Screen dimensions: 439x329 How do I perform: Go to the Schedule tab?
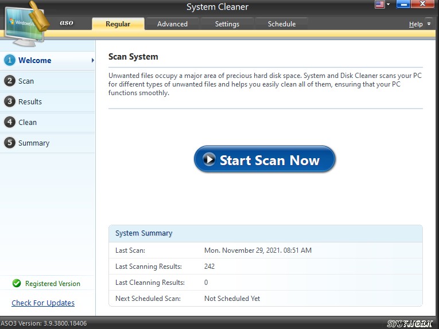tap(282, 24)
